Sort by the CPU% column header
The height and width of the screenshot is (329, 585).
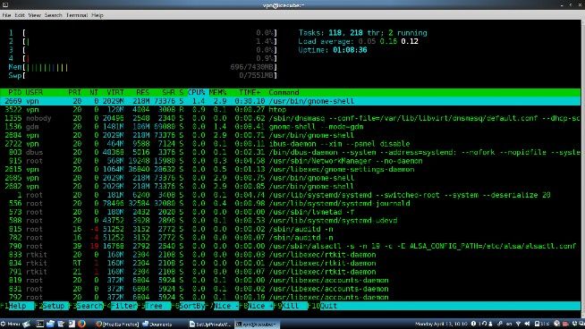tap(196, 92)
